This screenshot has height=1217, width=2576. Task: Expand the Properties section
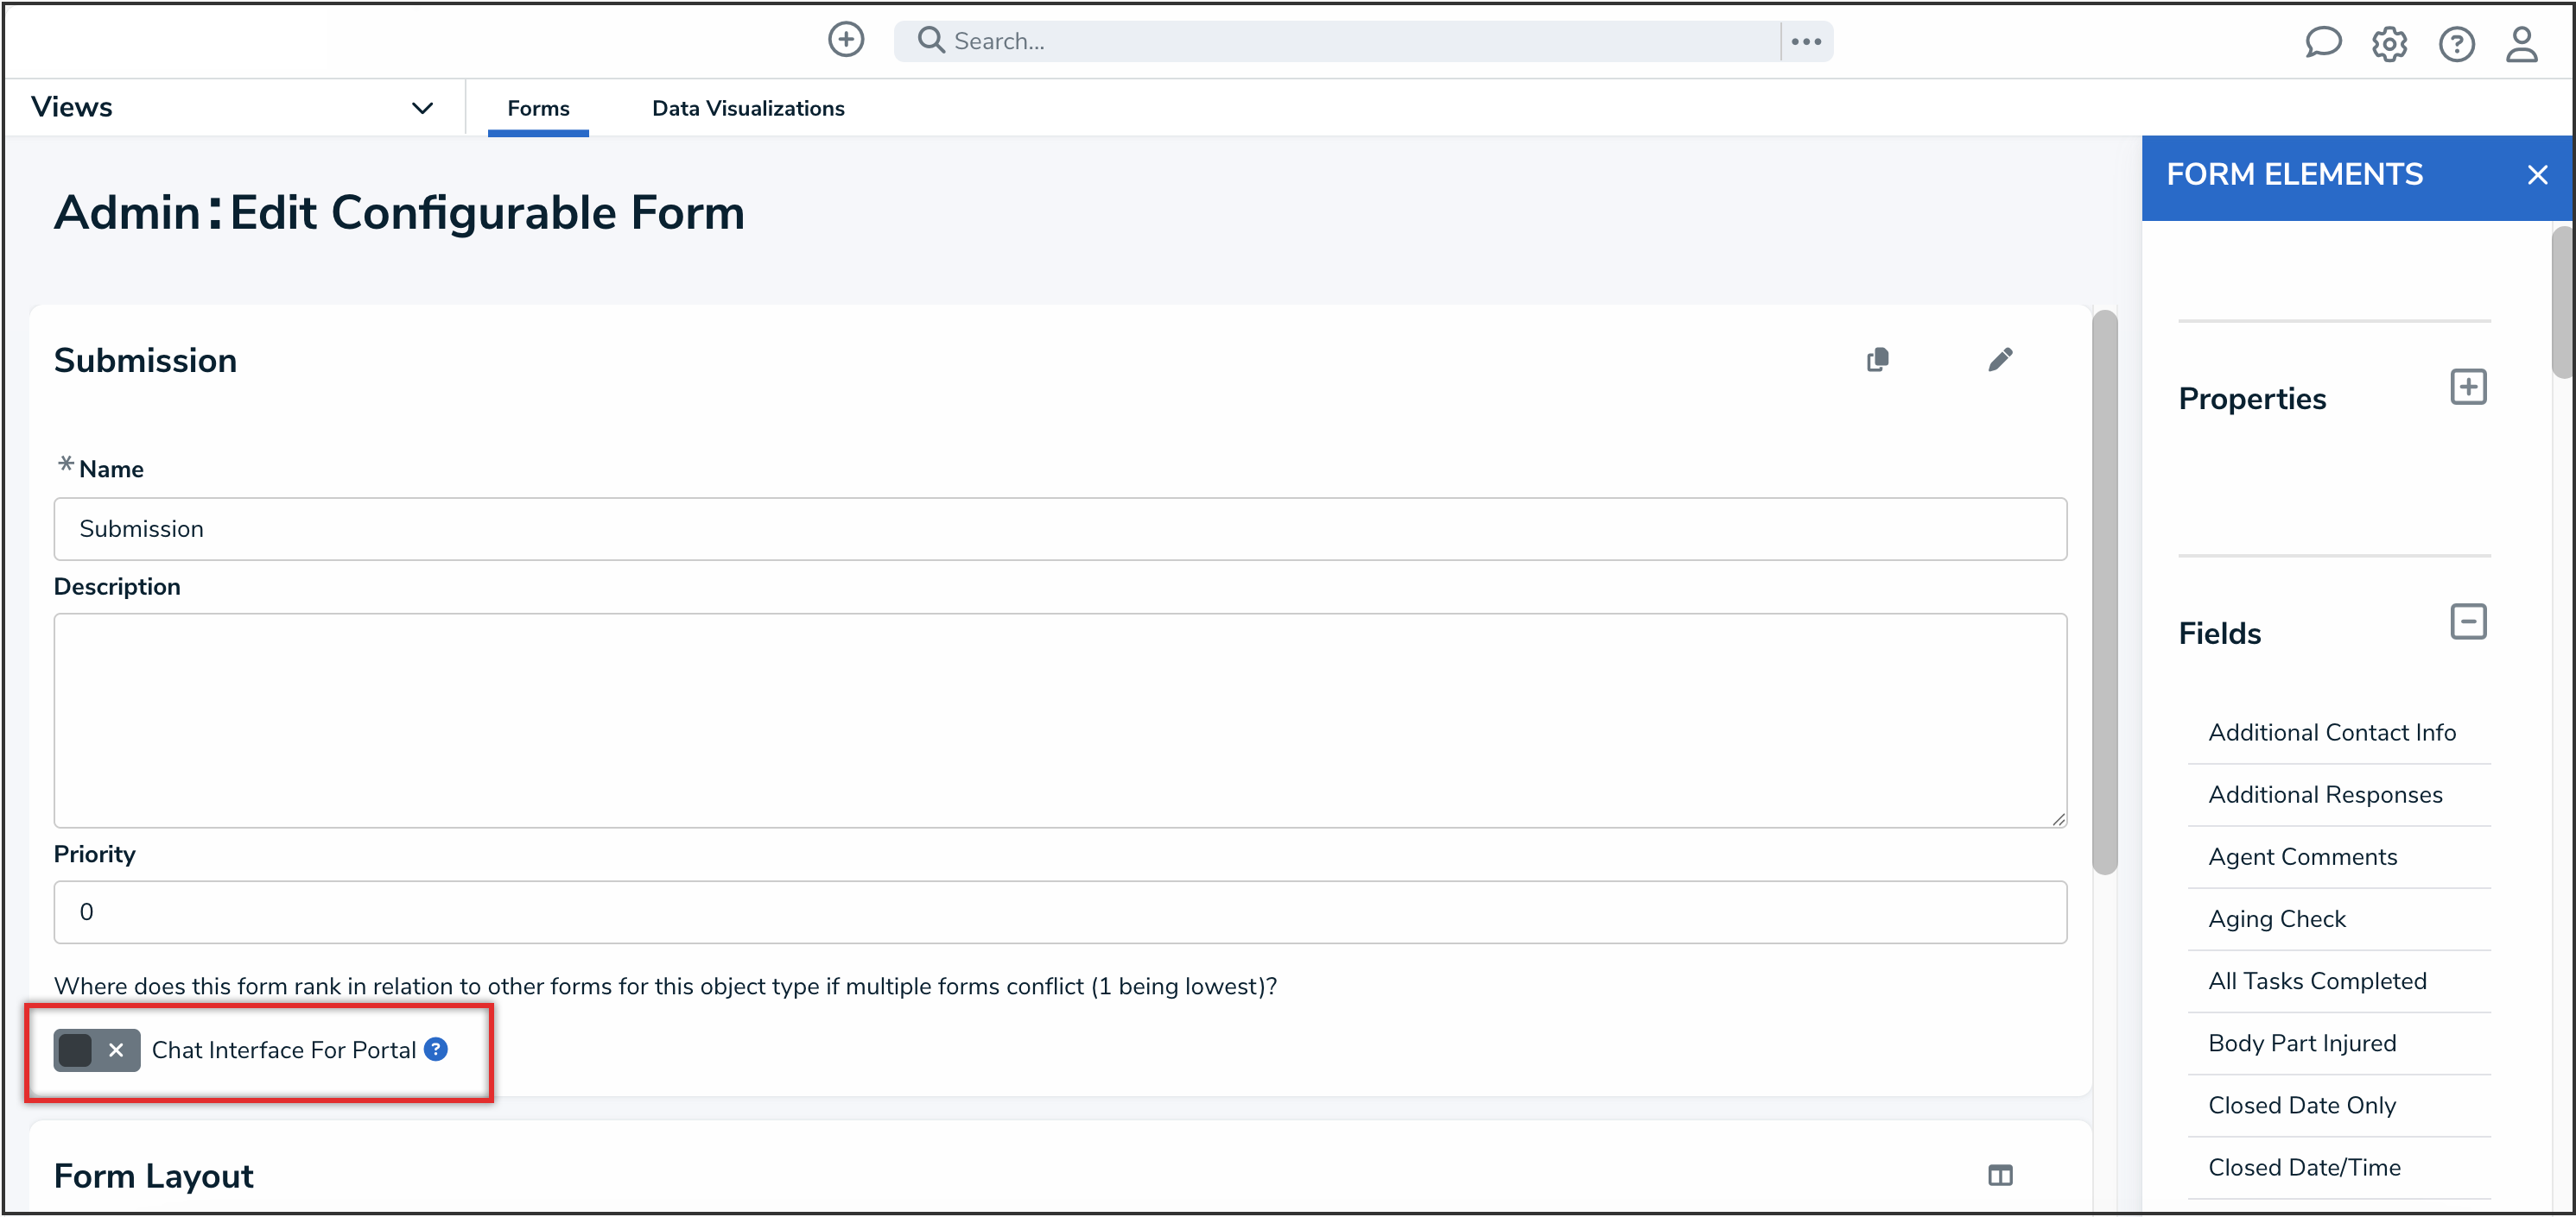tap(2470, 388)
